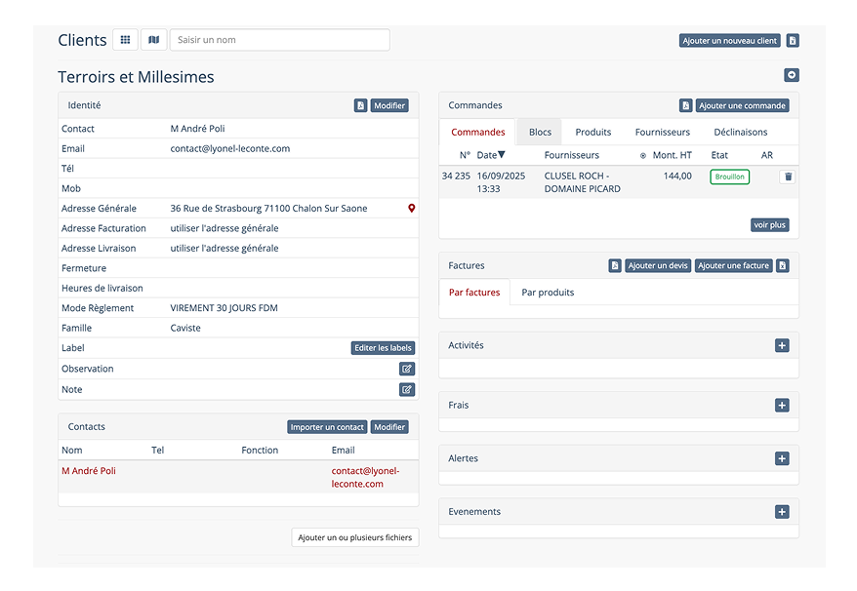857x591 pixels.
Task: Select the grid view icon beside Clients
Action: [x=125, y=40]
